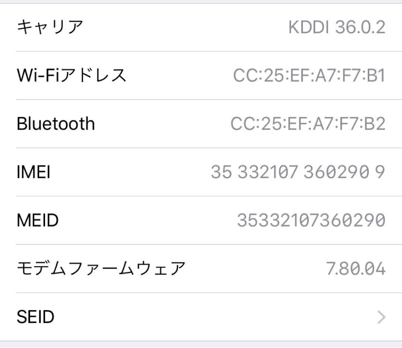Tap the chevron next to SEID
This screenshot has height=348, width=402.
point(381,317)
